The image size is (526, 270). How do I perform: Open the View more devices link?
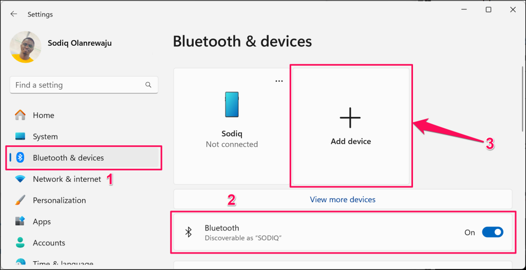point(343,199)
